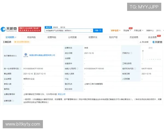Clear the search box with the X icon
Screen dimensions: 164x131
pyautogui.click(x=91, y=31)
